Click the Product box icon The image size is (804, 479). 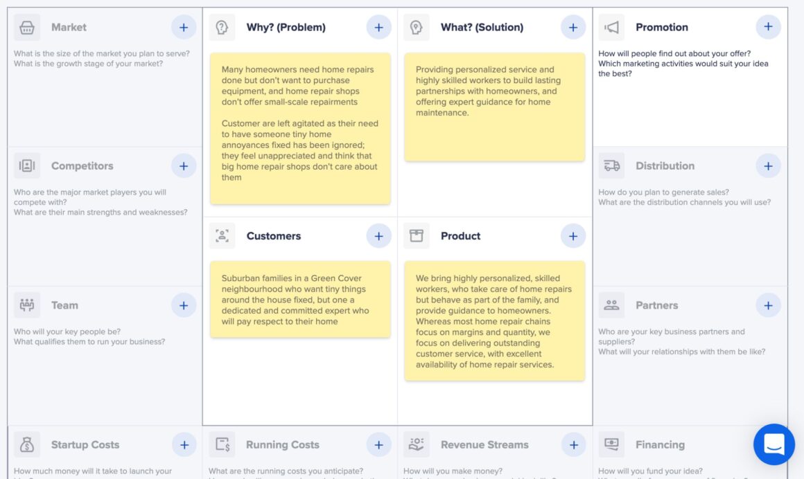click(x=416, y=235)
